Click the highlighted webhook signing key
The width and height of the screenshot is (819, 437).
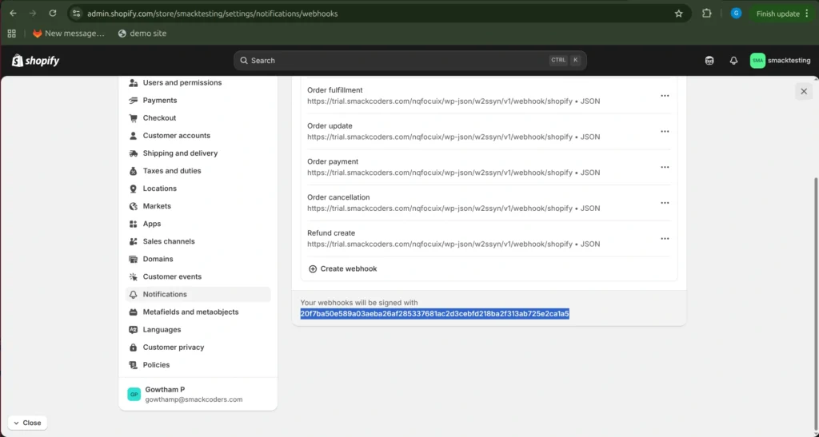pyautogui.click(x=434, y=314)
